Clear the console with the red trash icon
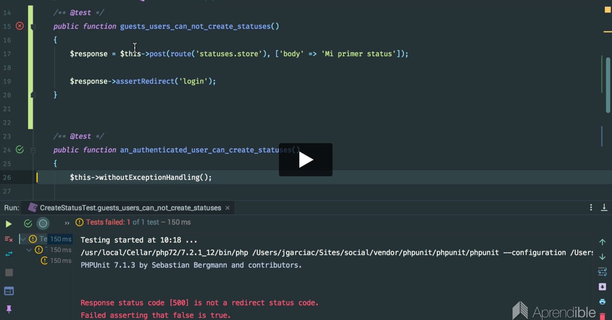The height and width of the screenshot is (320, 612). [x=602, y=316]
